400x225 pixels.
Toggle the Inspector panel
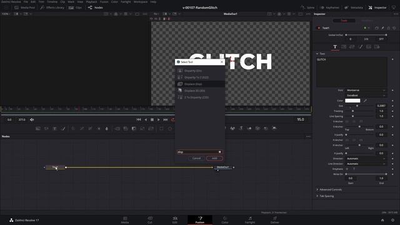(x=377, y=7)
